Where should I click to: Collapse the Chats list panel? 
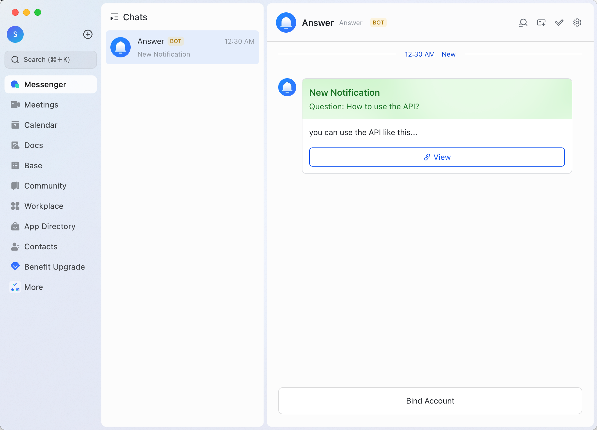114,17
